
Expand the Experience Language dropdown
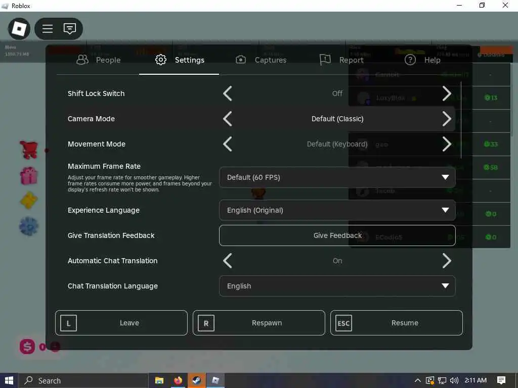337,210
